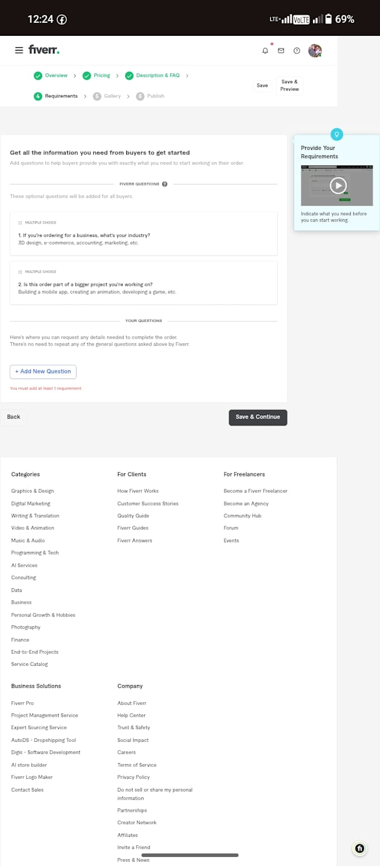Open the help question mark icon
The height and width of the screenshot is (866, 380).
(x=297, y=51)
